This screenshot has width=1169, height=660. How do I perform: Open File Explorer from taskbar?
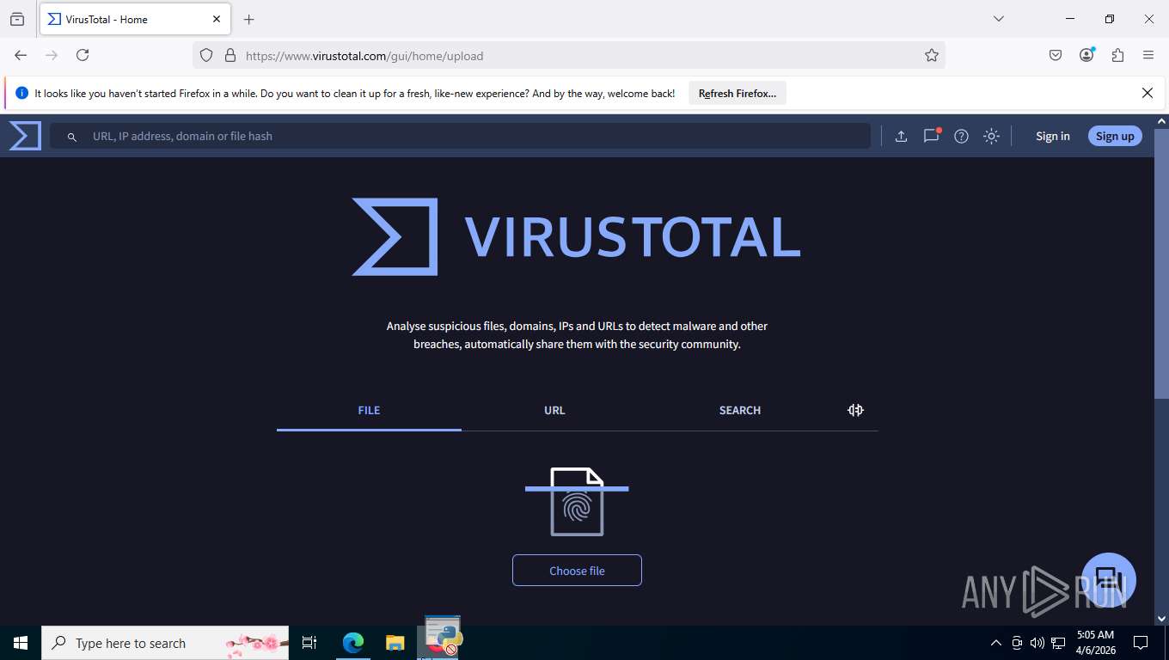click(395, 643)
